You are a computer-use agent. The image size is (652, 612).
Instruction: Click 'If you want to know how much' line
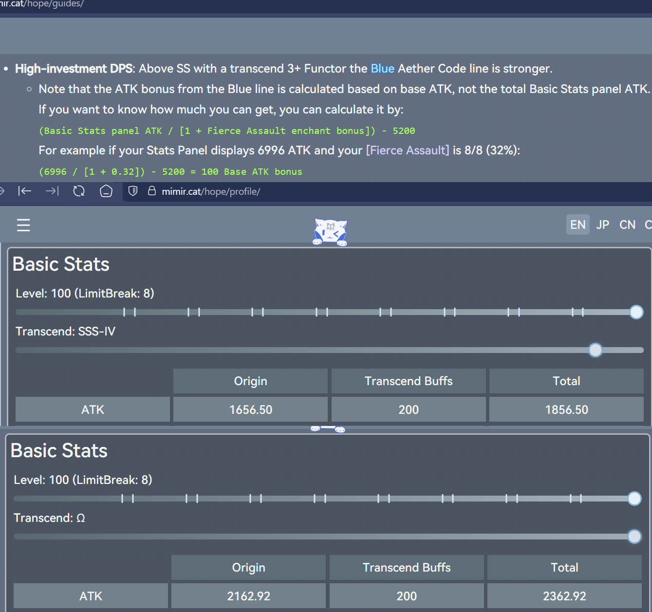pos(221,110)
